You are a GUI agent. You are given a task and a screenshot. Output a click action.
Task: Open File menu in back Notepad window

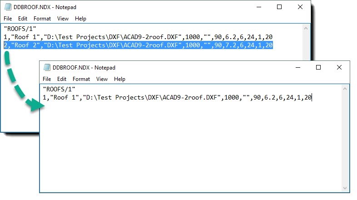8,19
